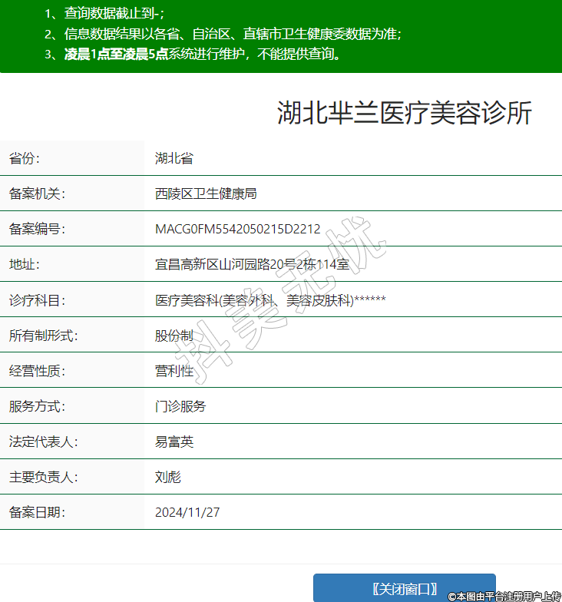Click the legal representative name 易富英
This screenshot has width=562, height=602.
click(174, 442)
